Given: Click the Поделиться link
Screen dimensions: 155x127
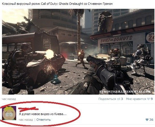Looking at the screenshot, I should tap(107, 99).
